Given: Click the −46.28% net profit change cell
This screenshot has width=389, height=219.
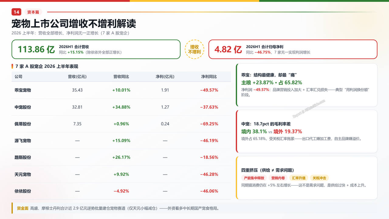Looking at the screenshot, I should [x=209, y=175].
